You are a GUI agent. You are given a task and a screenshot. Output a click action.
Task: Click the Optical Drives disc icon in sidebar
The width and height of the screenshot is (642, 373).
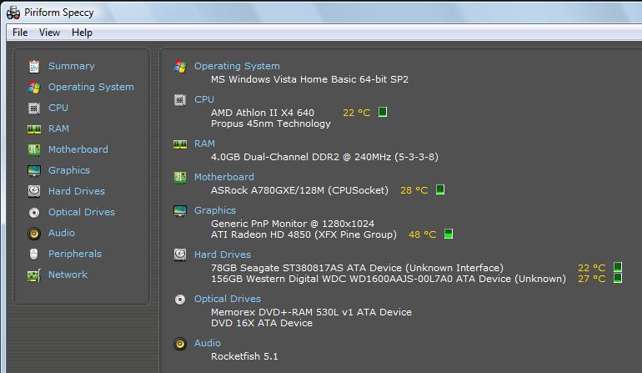pos(34,212)
